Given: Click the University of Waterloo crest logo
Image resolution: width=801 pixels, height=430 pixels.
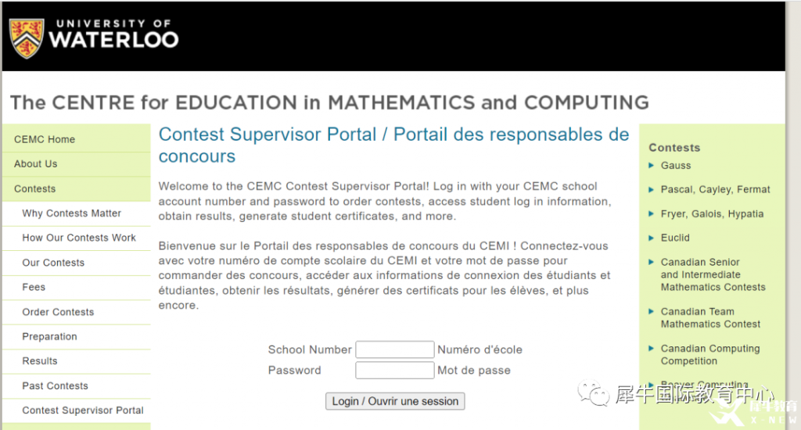Looking at the screenshot, I should click(x=27, y=38).
